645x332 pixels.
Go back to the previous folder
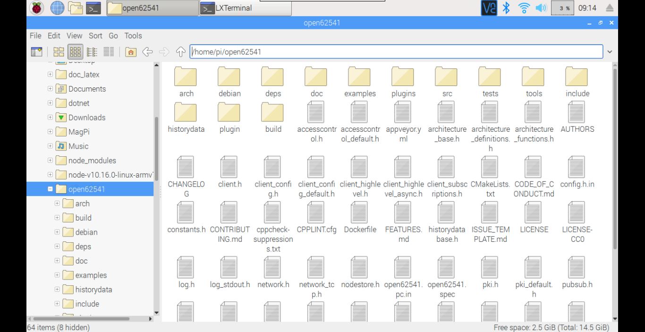[x=148, y=51]
